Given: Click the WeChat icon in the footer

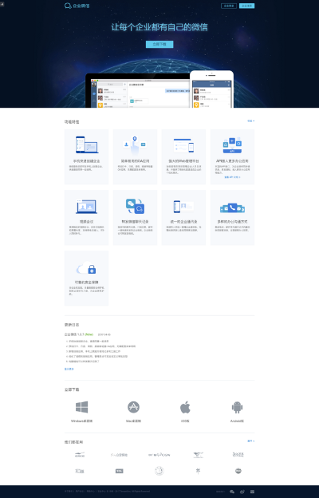Looking at the screenshot, I should click(232, 492).
